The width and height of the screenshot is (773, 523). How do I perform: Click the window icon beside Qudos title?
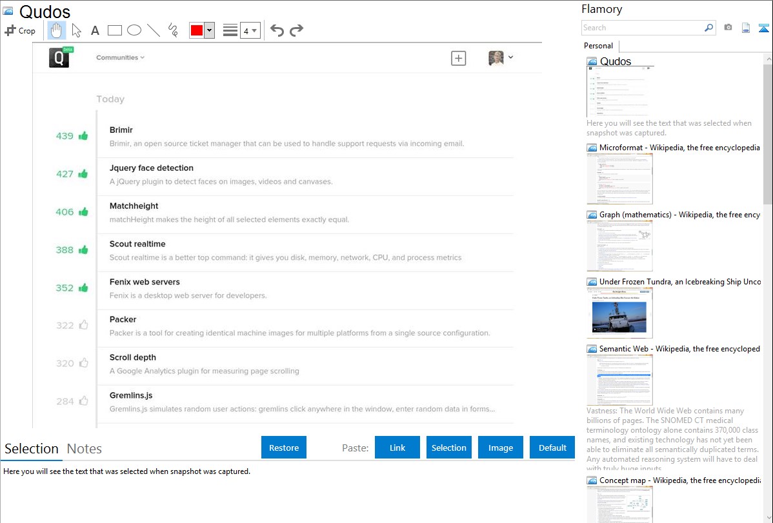tap(8, 11)
